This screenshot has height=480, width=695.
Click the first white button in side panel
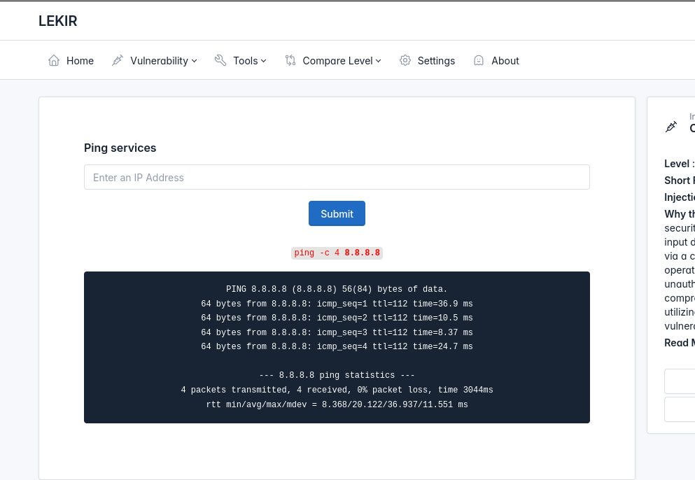[x=680, y=381]
